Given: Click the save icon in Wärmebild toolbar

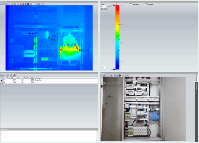Looking at the screenshot, I should pos(2,4).
